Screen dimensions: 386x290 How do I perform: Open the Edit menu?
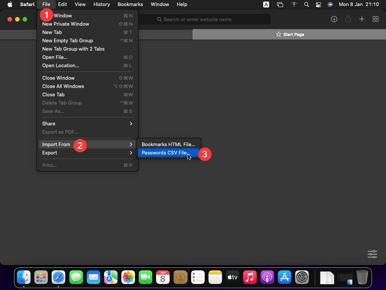click(62, 5)
